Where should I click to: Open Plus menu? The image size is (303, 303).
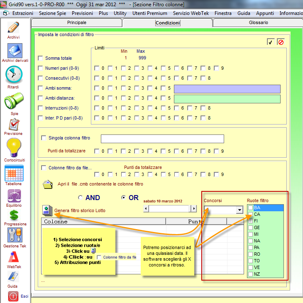point(103,13)
